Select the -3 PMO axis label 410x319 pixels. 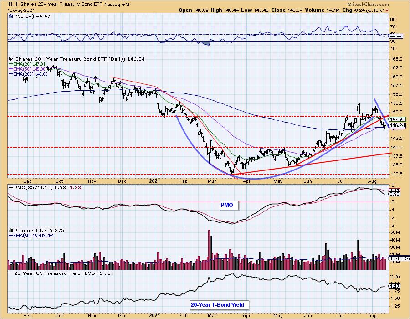393,226
